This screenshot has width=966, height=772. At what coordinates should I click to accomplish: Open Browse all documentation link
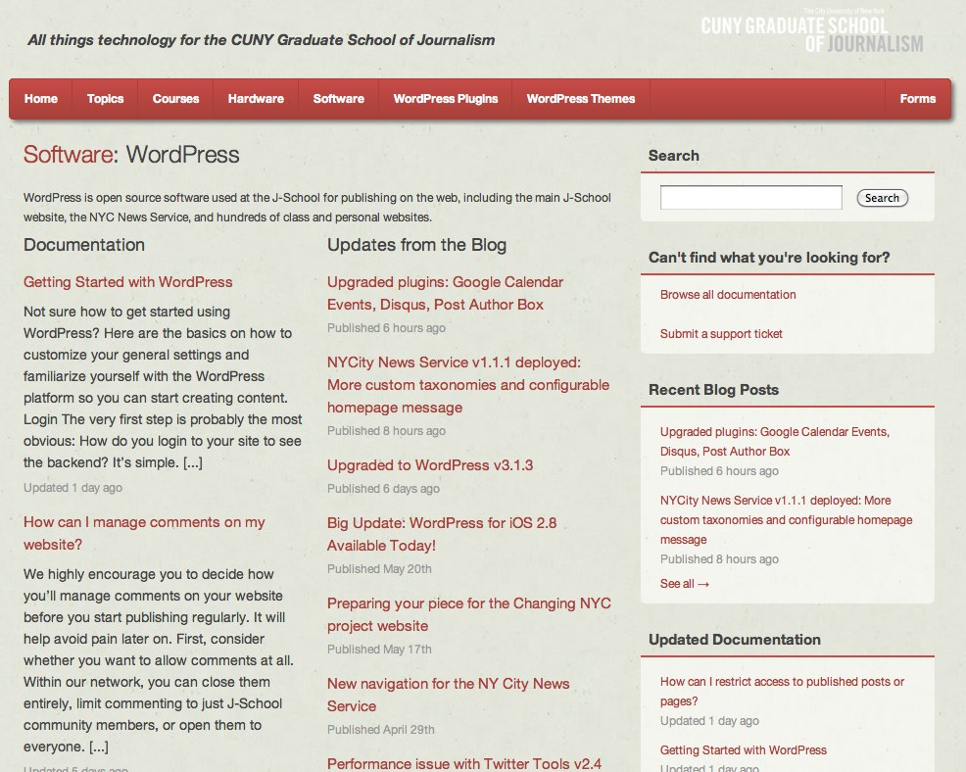[728, 295]
